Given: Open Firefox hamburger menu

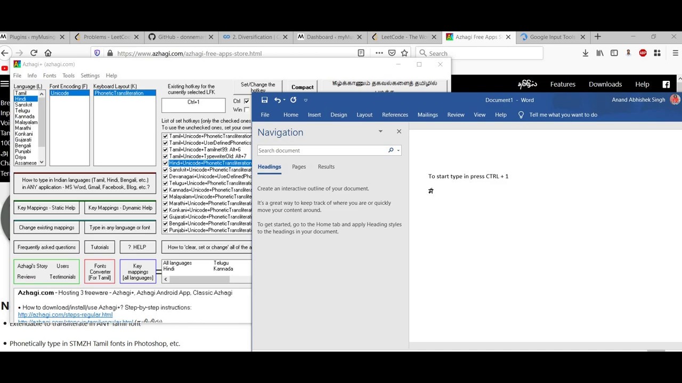Looking at the screenshot, I should tap(675, 53).
